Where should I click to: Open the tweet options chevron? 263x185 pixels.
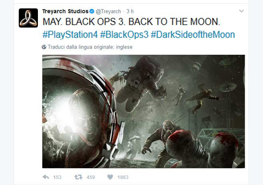(241, 11)
